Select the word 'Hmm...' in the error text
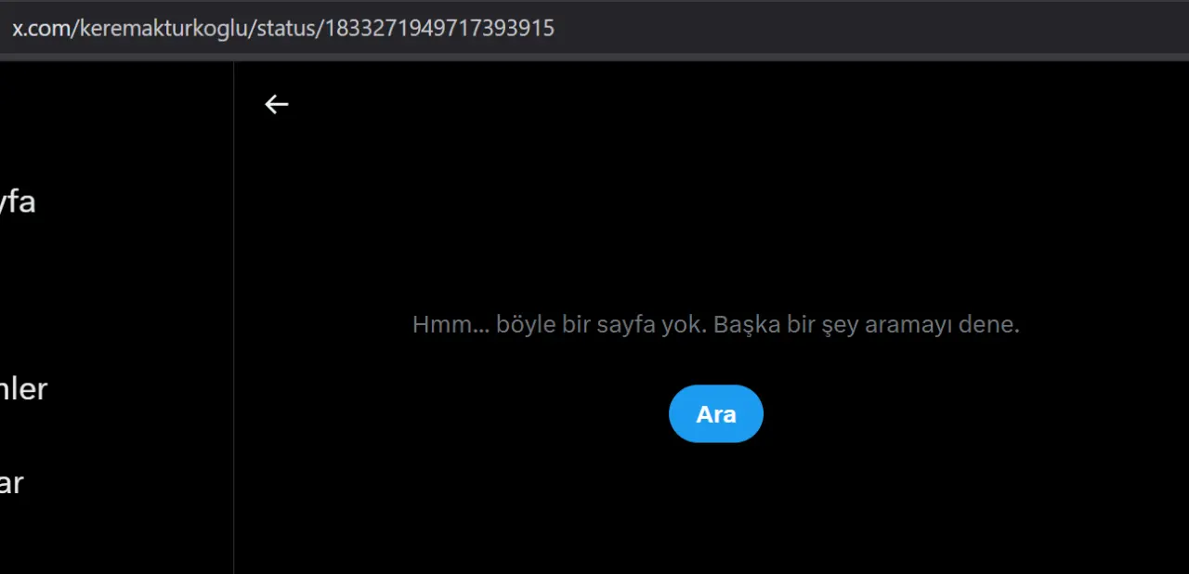 451,325
